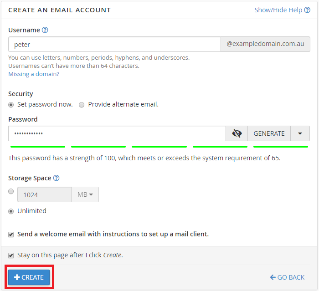Select Unlimited storage space option

pos(11,211)
